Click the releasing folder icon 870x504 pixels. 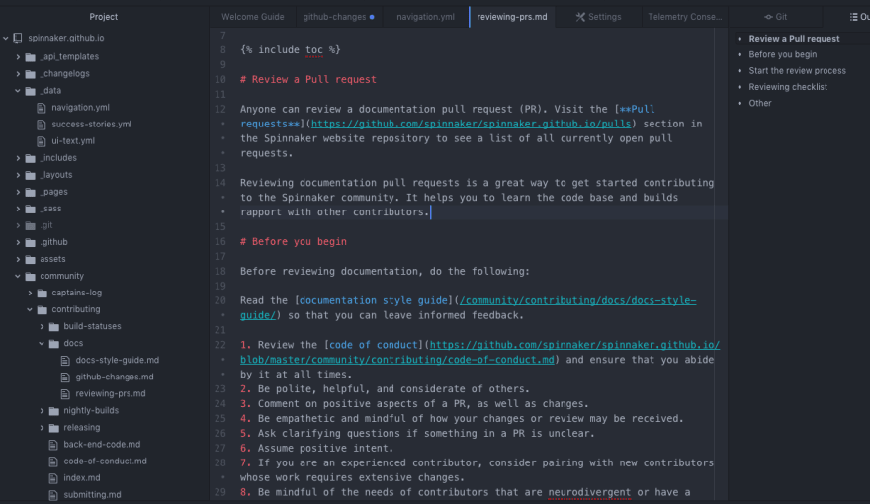pos(53,428)
